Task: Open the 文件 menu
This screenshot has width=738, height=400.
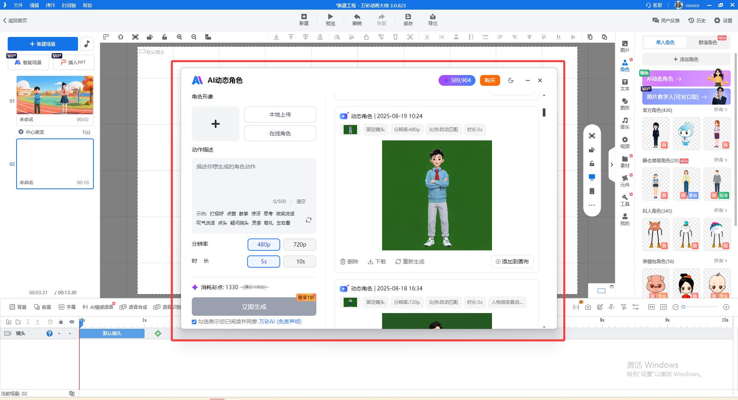Action: click(x=18, y=5)
